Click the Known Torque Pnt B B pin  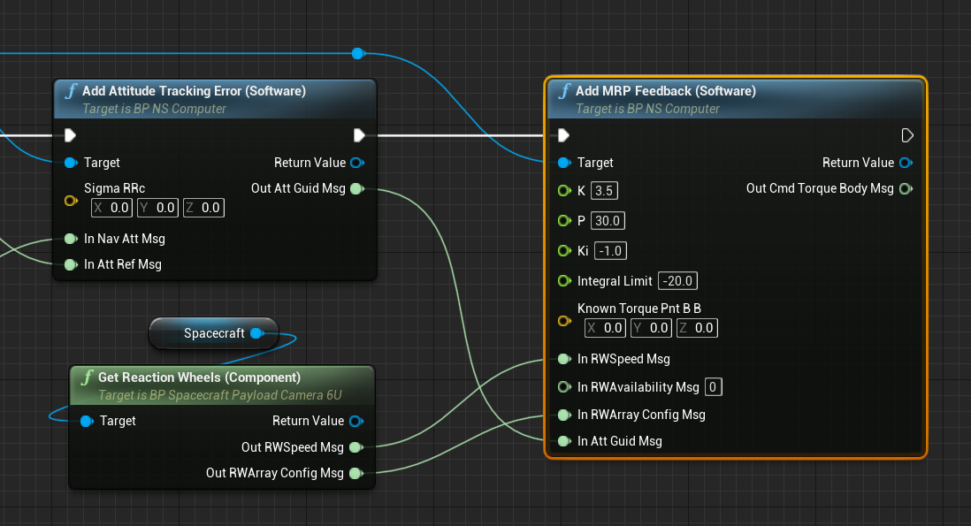point(564,320)
